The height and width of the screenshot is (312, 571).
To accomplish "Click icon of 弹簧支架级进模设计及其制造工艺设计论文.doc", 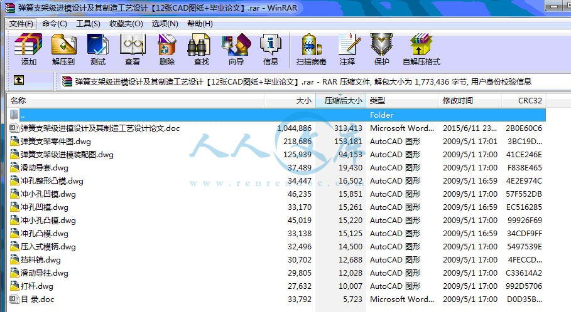I will pyautogui.click(x=14, y=128).
